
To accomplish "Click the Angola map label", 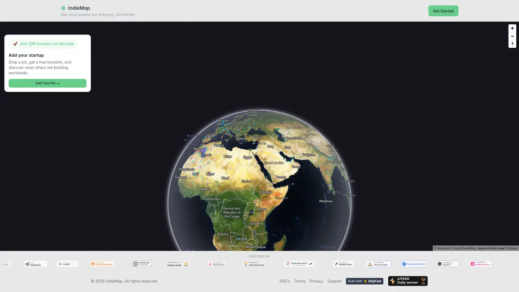I will 223,234.
